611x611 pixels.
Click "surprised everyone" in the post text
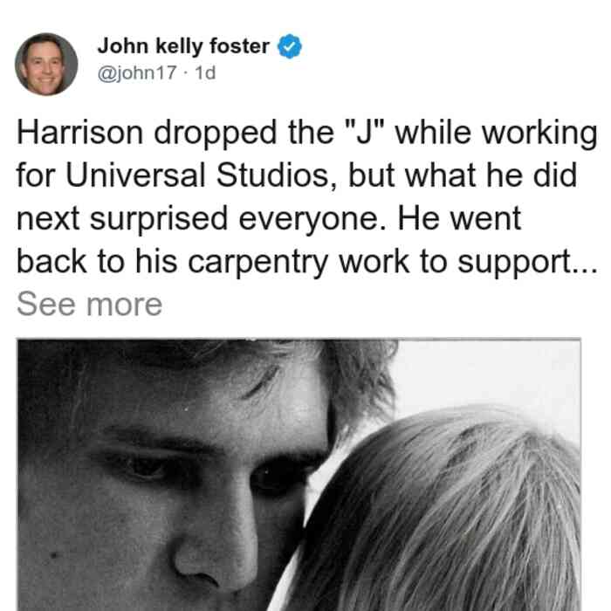(x=237, y=219)
